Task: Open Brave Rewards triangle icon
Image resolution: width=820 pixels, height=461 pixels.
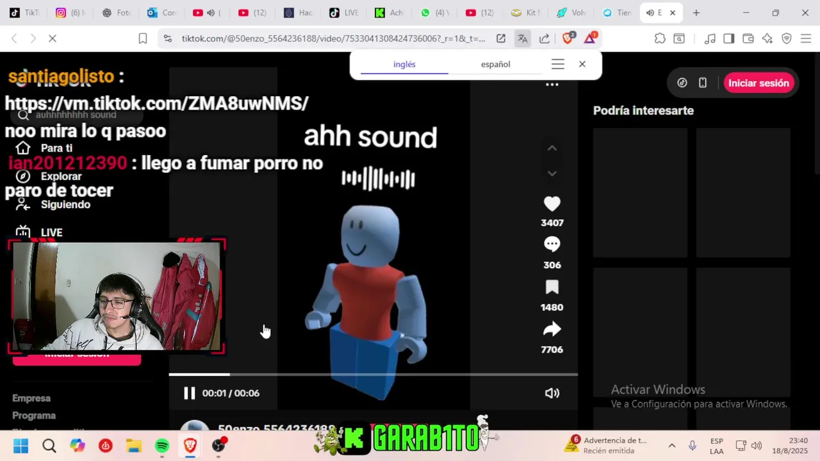Action: (590, 38)
